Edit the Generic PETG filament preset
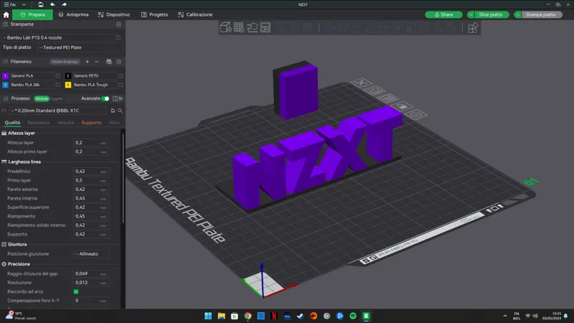The height and width of the screenshot is (323, 574). click(x=121, y=75)
